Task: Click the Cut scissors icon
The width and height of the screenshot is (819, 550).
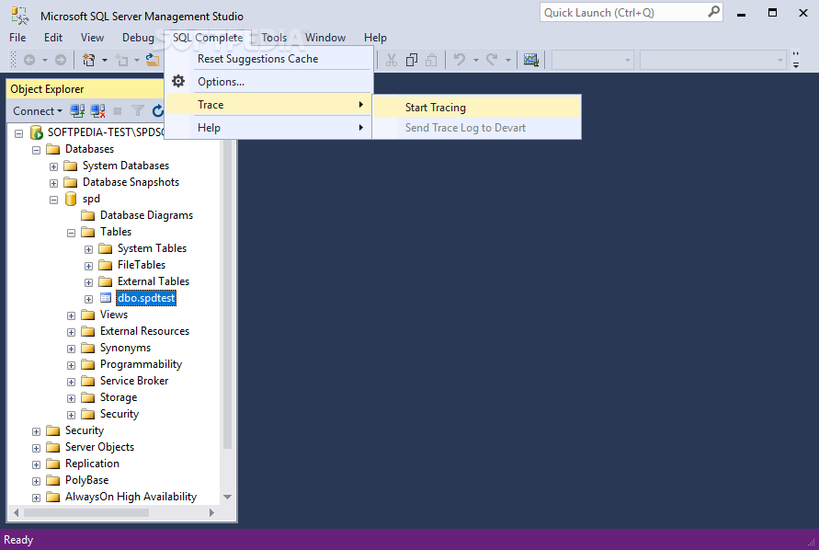Action: click(392, 60)
